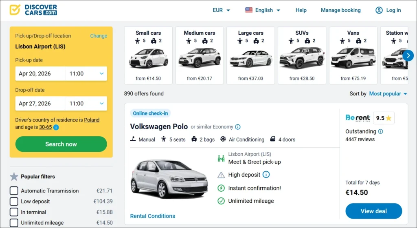Image resolution: width=417 pixels, height=228 pixels.
Task: Click the 4 doors car door icon
Action: click(272, 139)
